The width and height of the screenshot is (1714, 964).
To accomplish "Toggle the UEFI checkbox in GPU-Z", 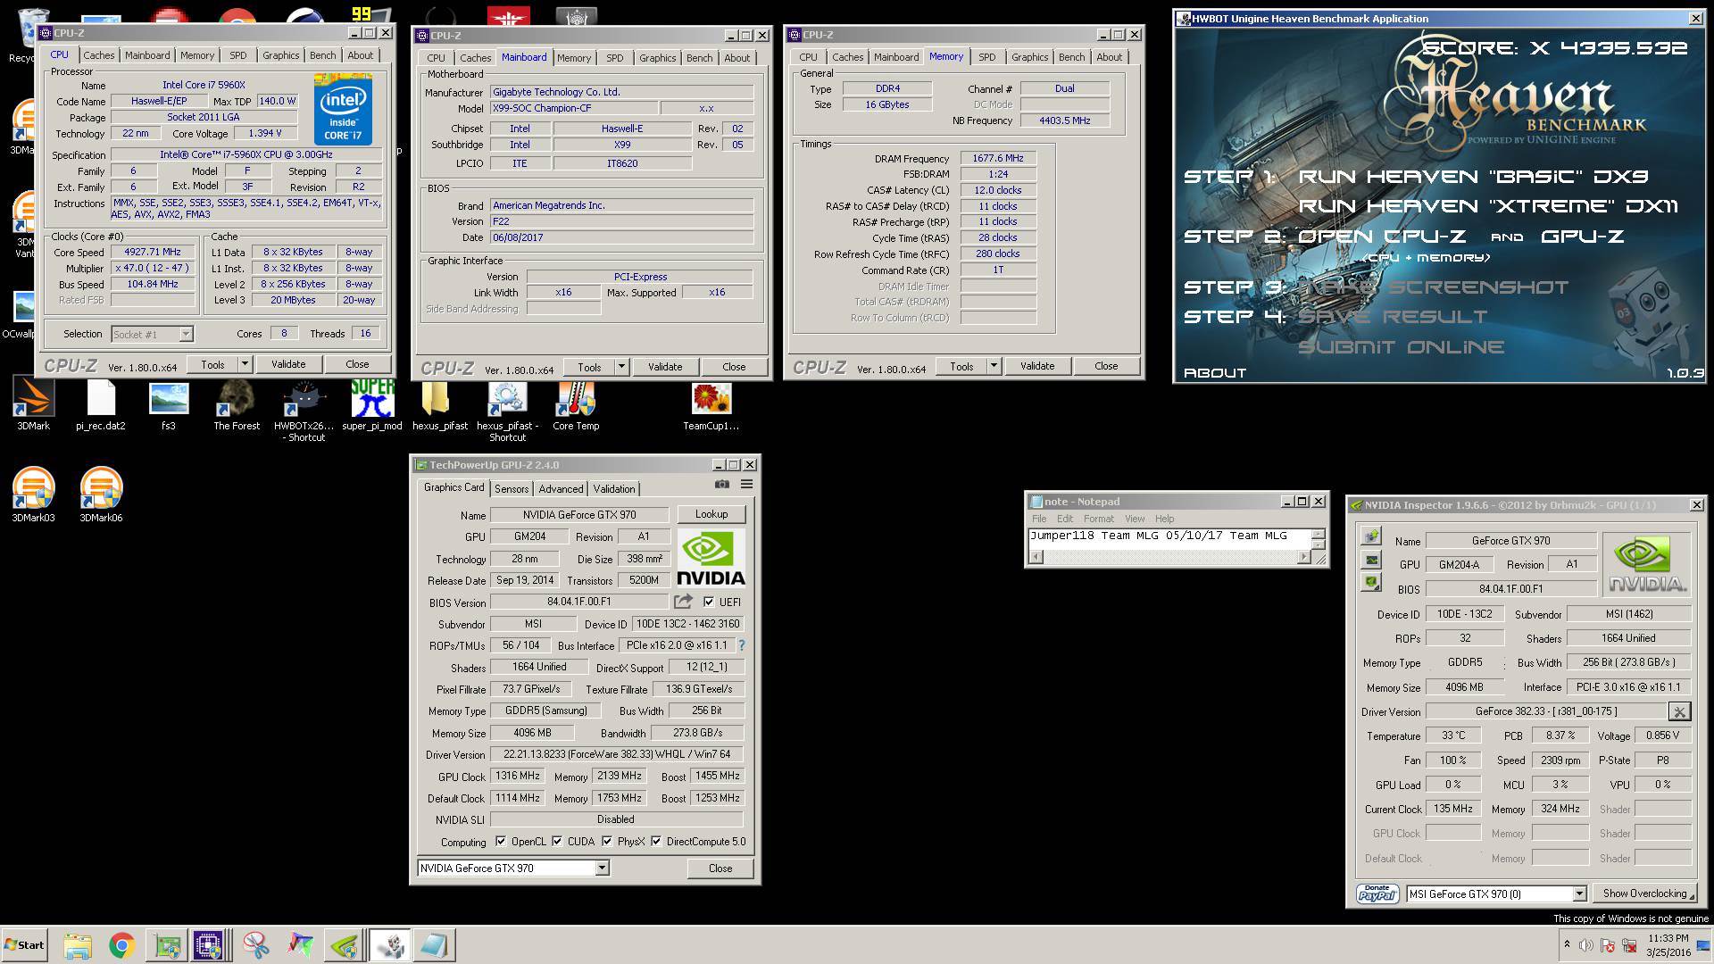I will pyautogui.click(x=709, y=602).
